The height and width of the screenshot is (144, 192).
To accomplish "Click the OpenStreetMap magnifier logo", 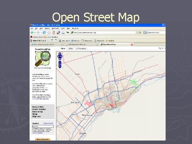I will tap(43, 59).
